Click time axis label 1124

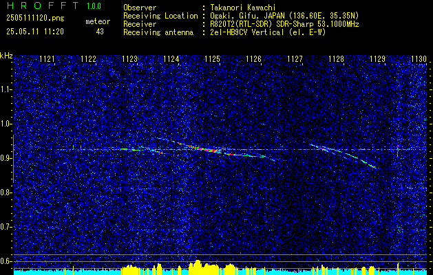(x=171, y=59)
